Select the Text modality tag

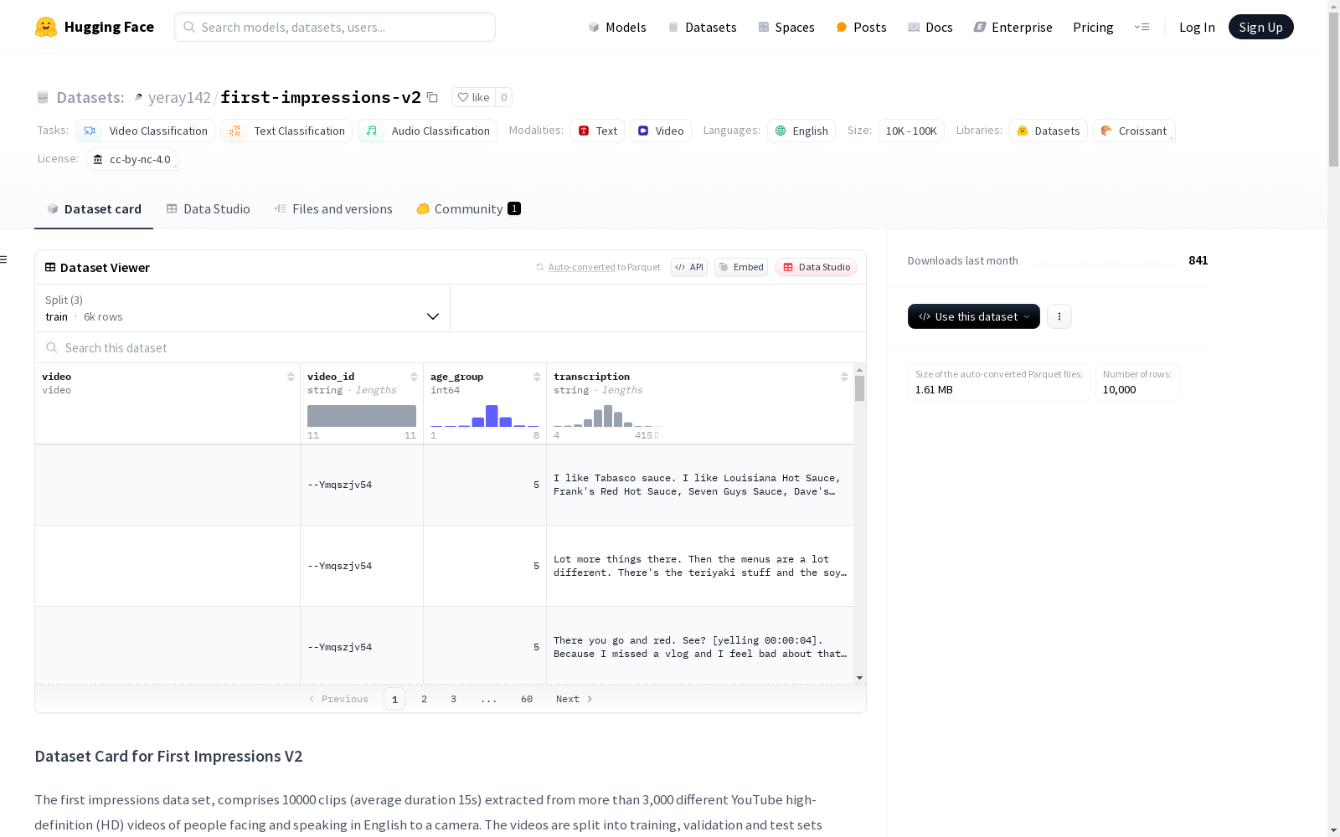coord(597,131)
